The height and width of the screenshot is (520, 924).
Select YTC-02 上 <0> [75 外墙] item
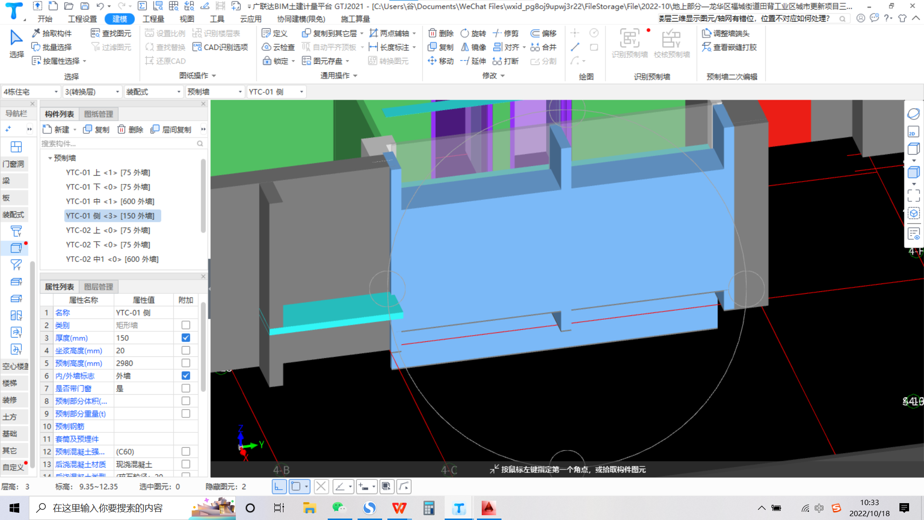(x=108, y=230)
